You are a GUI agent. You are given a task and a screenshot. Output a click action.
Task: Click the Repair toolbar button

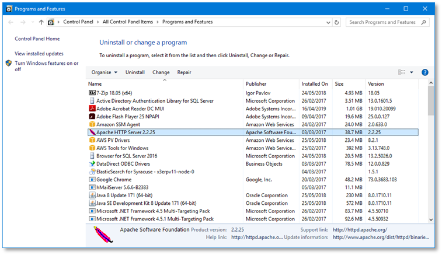pyautogui.click(x=184, y=72)
